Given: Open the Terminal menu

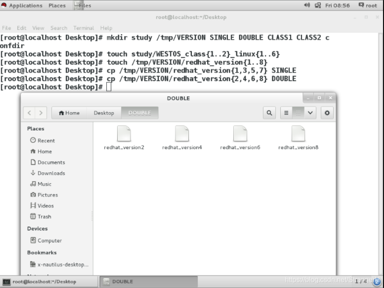Looking at the screenshot, I should click(x=84, y=28).
